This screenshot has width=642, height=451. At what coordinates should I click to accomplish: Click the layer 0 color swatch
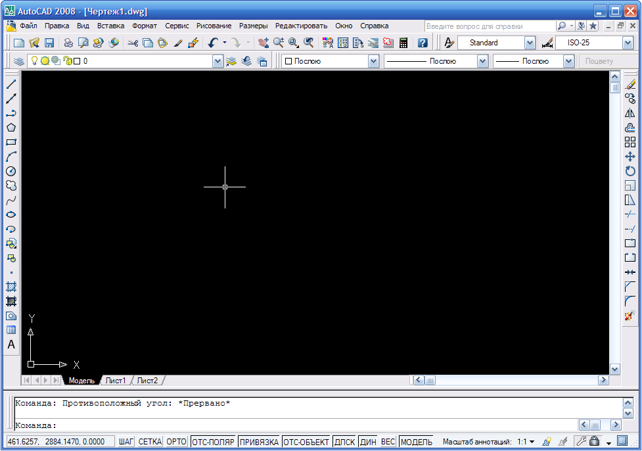(77, 61)
